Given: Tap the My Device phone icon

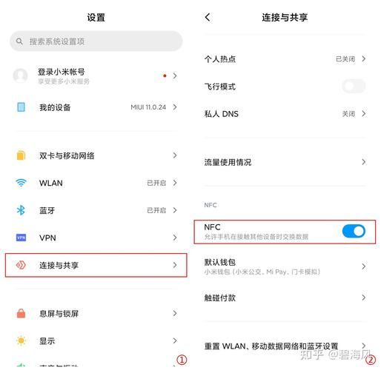Looking at the screenshot, I should pyautogui.click(x=21, y=107).
